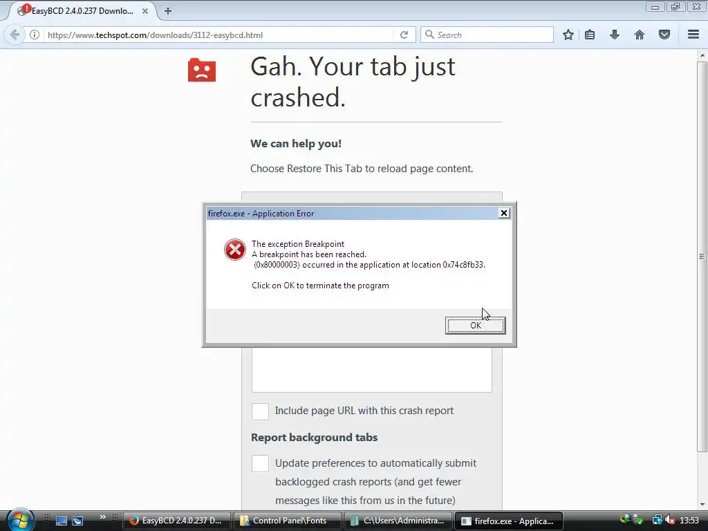The width and height of the screenshot is (708, 531).
Task: Minimize the Firefox window
Action: (655, 7)
